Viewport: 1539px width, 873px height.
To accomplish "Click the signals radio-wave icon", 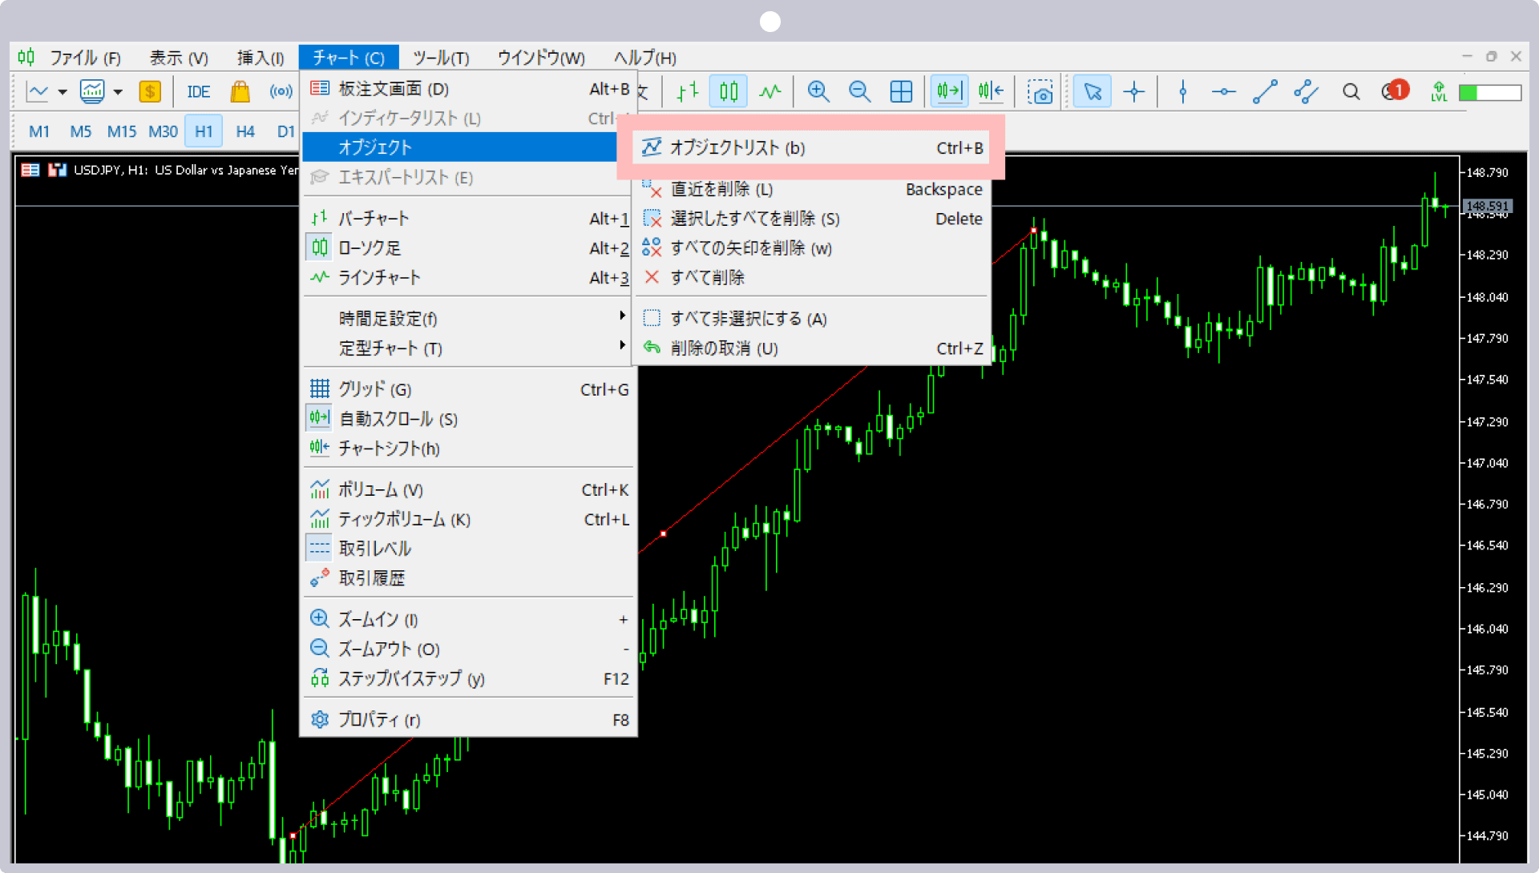I will (x=281, y=91).
